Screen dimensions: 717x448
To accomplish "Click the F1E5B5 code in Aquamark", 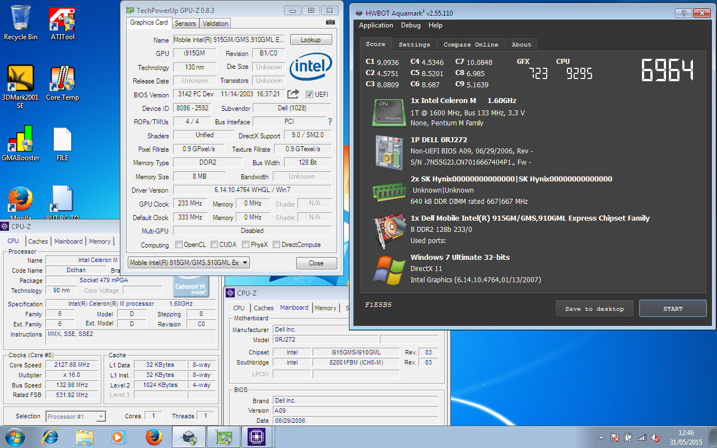I will click(x=379, y=305).
